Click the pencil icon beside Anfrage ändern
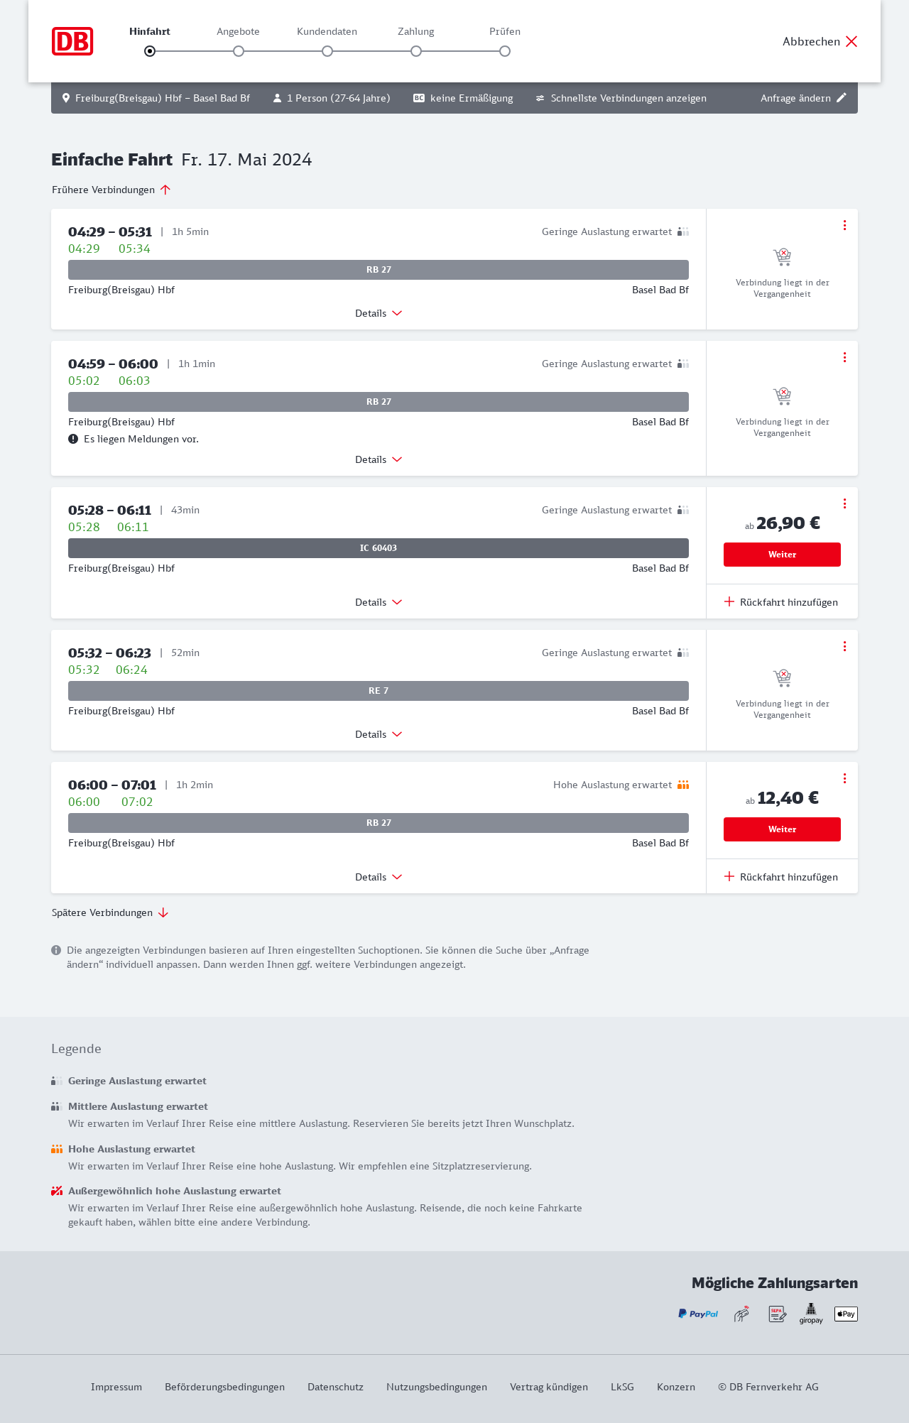 [842, 98]
